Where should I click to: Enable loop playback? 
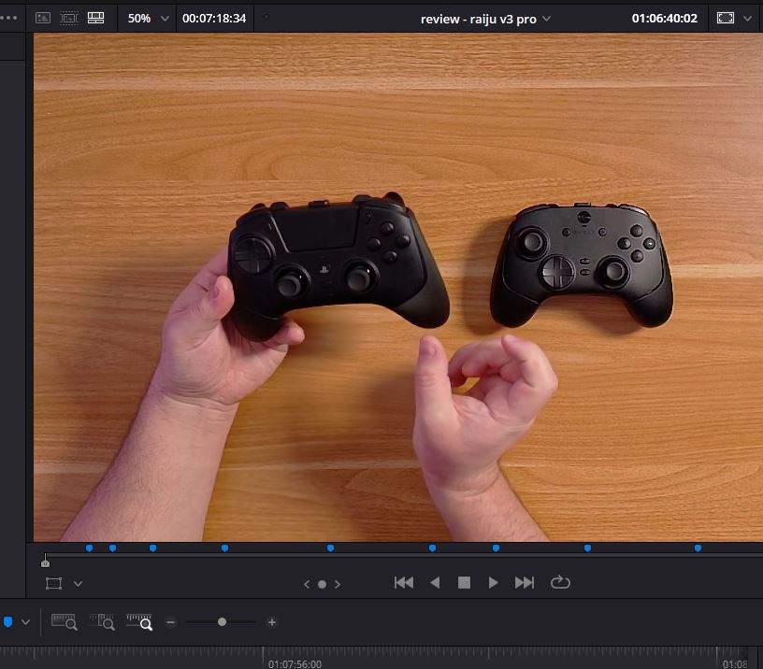coord(559,581)
